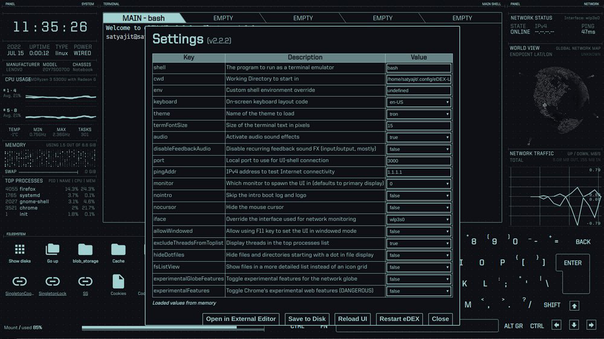Click the chrome process row

pyautogui.click(x=50, y=208)
